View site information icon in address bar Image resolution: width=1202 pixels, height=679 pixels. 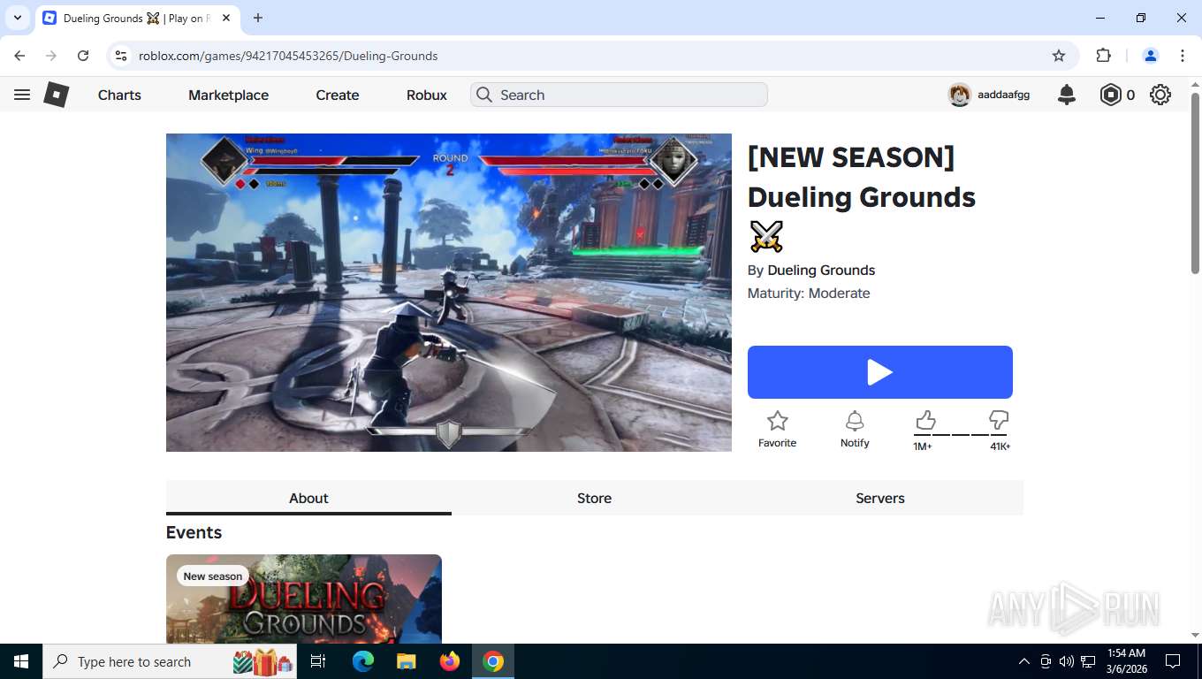pos(121,56)
